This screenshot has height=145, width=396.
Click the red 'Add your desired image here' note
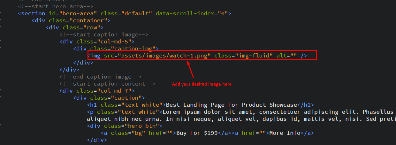[x=202, y=84]
